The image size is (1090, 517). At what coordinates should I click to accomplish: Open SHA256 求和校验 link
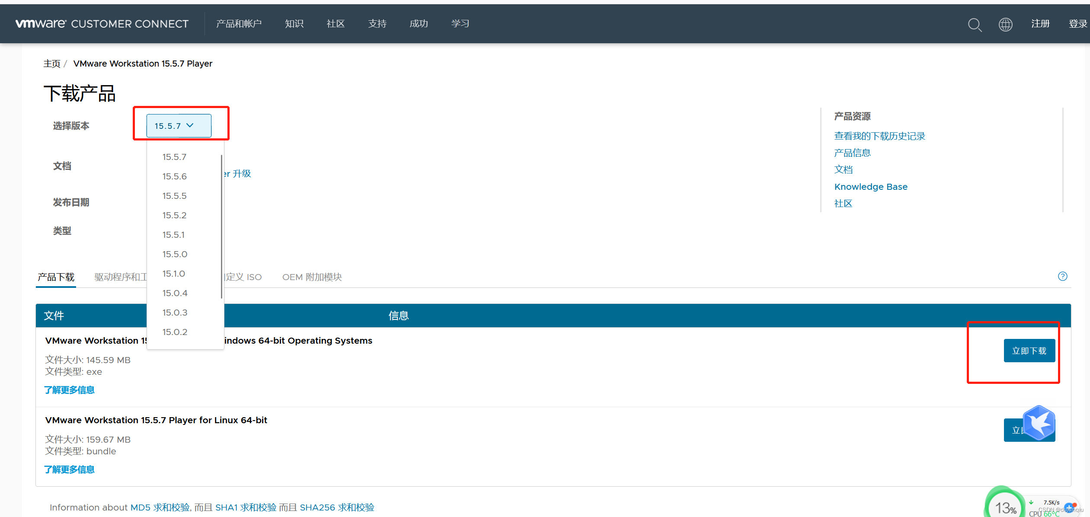[337, 507]
